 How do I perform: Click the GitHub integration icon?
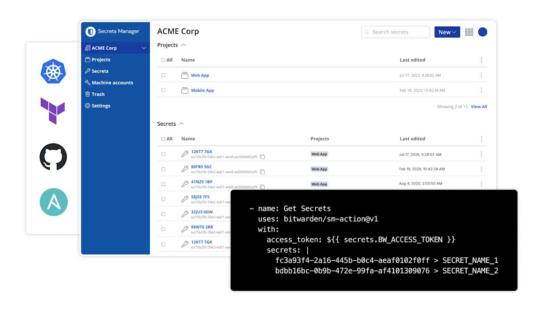pyautogui.click(x=53, y=157)
